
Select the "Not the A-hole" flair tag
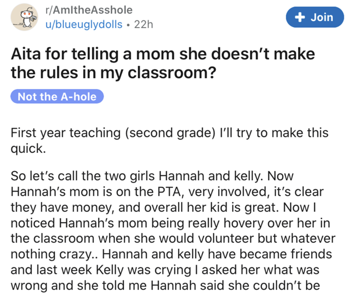(57, 96)
